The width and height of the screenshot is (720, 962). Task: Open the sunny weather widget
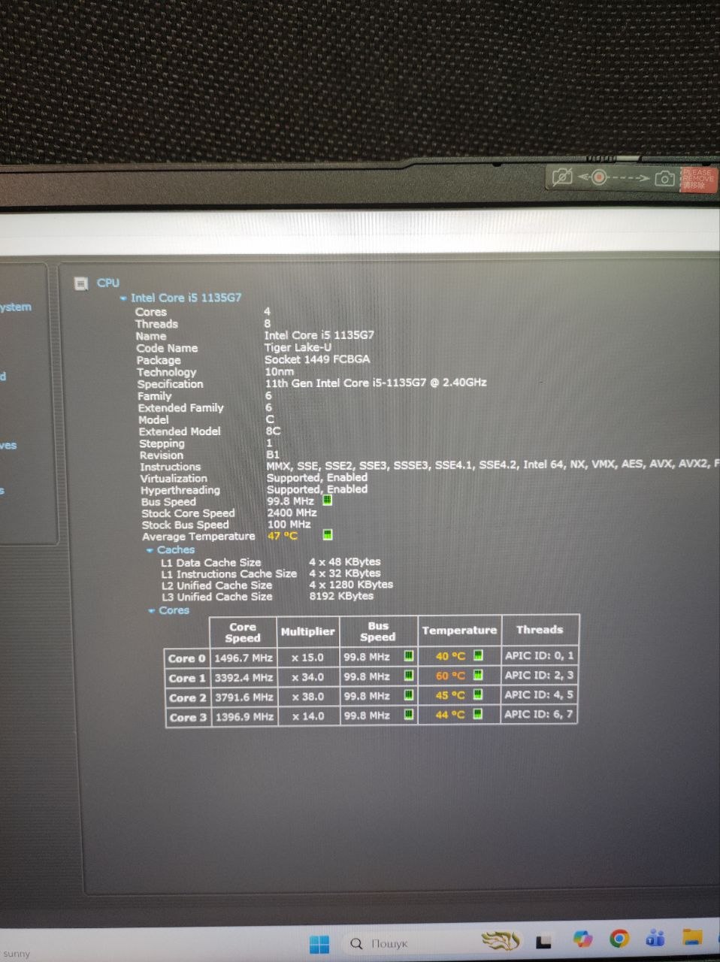click(16, 953)
